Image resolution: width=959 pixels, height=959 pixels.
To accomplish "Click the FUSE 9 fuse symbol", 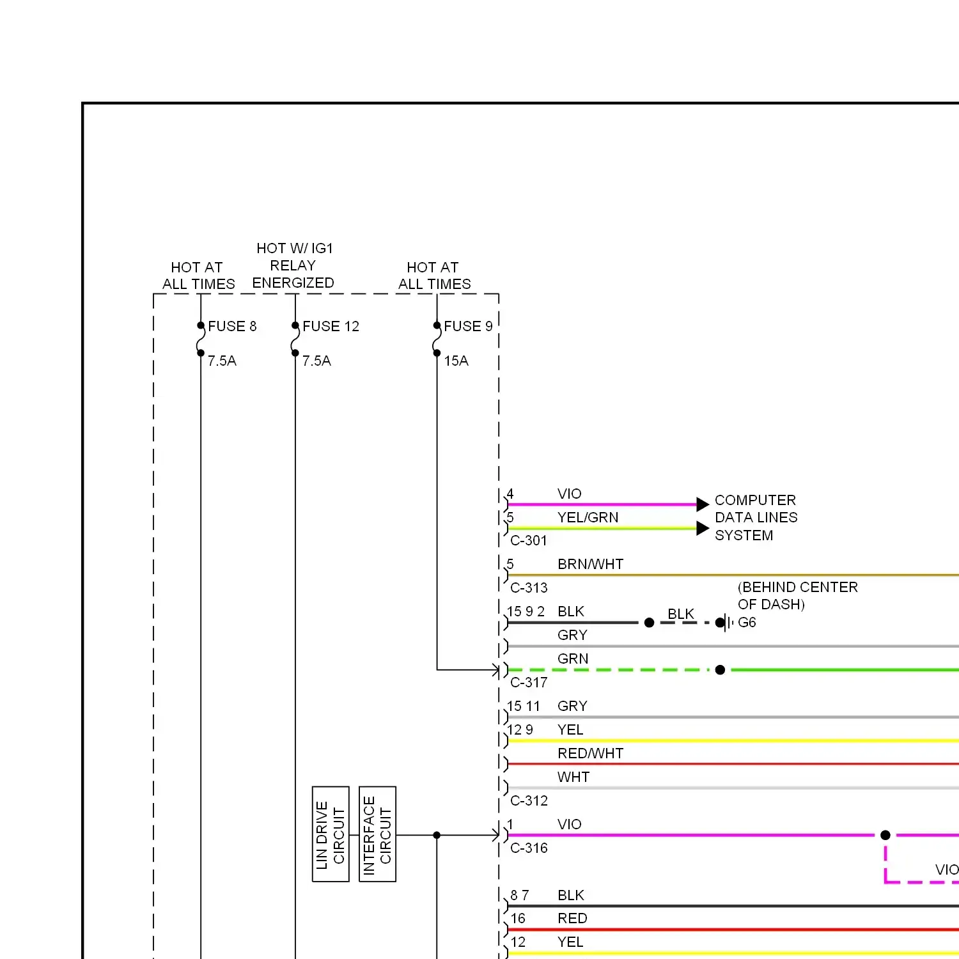I will [437, 339].
